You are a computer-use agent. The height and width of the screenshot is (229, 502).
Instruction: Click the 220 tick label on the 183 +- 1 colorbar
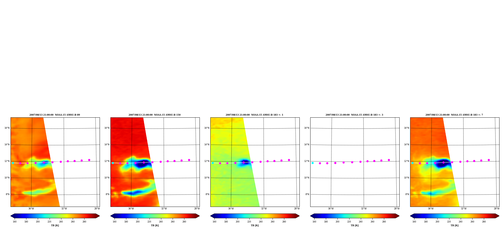249,221
